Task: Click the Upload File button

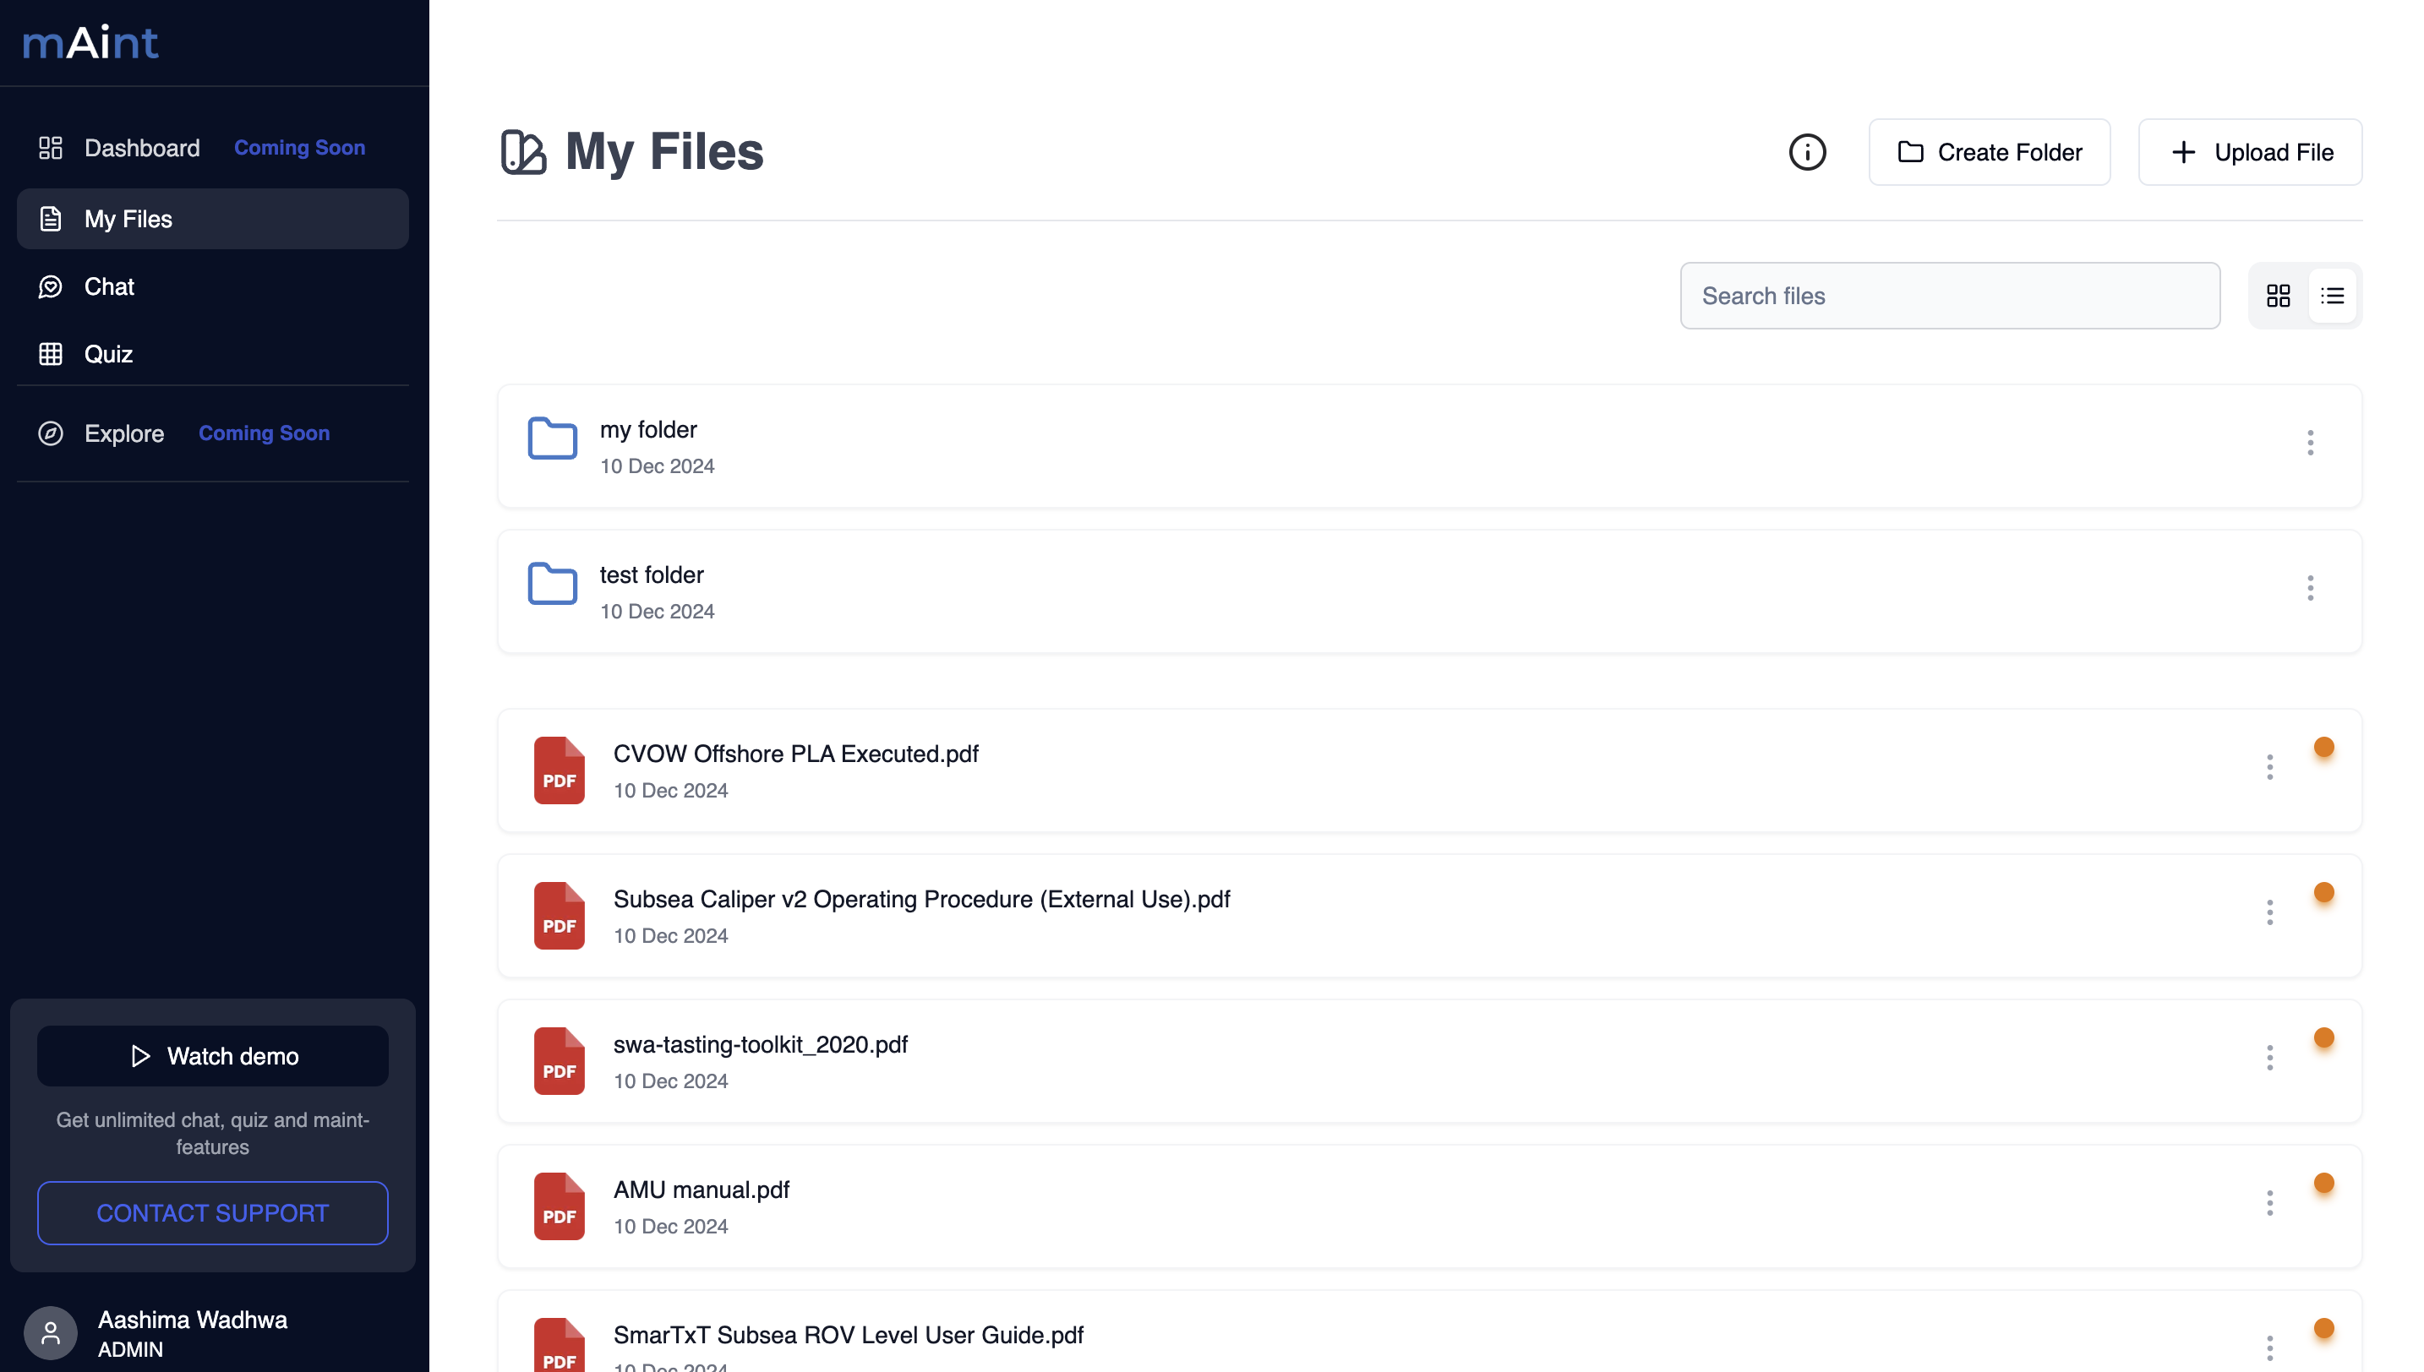Action: point(2249,152)
